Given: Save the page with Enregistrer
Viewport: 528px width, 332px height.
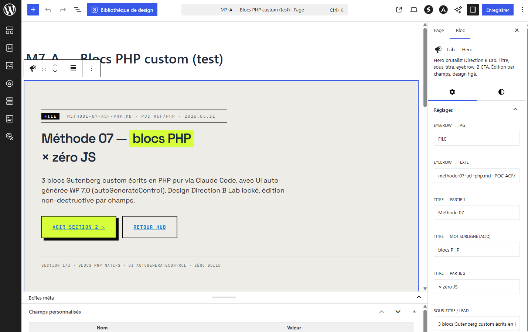Looking at the screenshot, I should pos(498,10).
